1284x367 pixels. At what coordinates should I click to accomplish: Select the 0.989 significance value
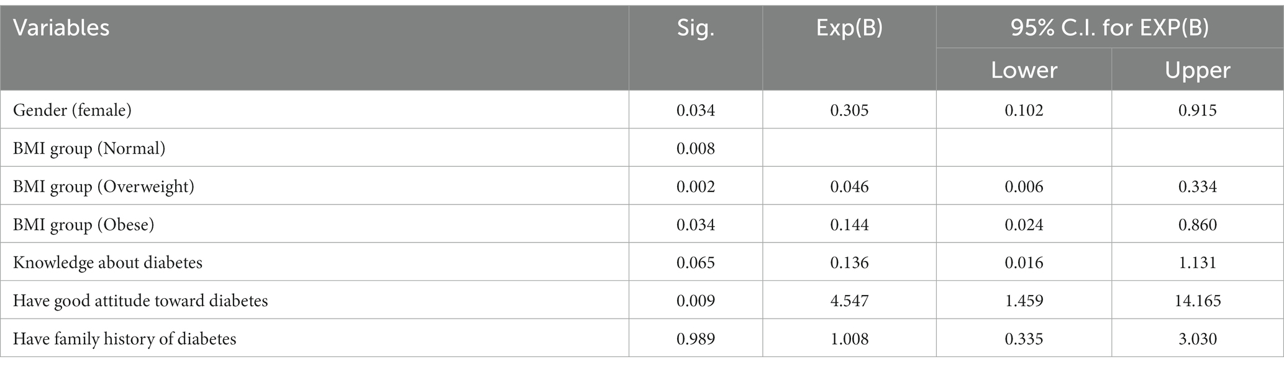[x=695, y=339]
